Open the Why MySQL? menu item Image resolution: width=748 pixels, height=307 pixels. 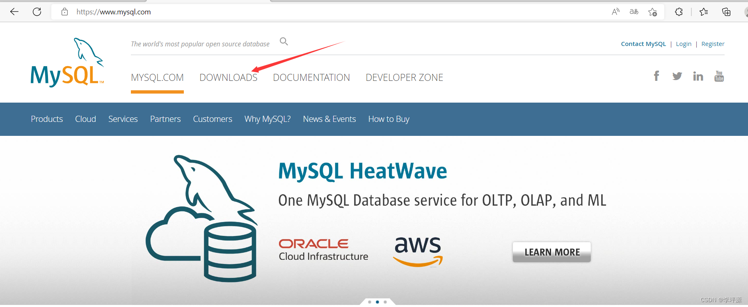(x=268, y=119)
